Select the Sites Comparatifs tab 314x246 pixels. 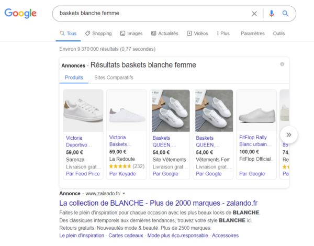[x=114, y=77]
